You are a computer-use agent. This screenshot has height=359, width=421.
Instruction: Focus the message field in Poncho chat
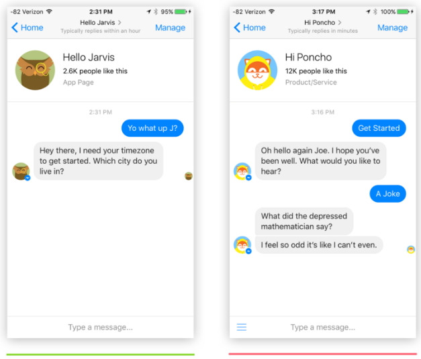point(323,327)
